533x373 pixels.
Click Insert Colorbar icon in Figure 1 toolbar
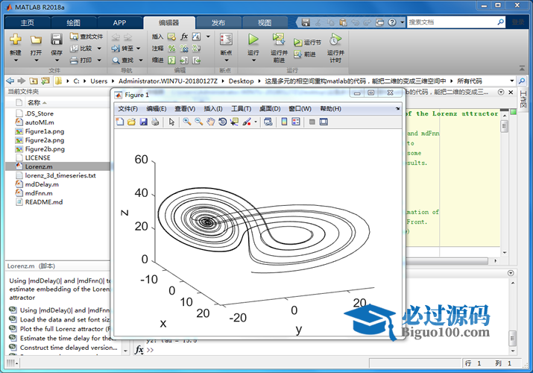point(284,122)
